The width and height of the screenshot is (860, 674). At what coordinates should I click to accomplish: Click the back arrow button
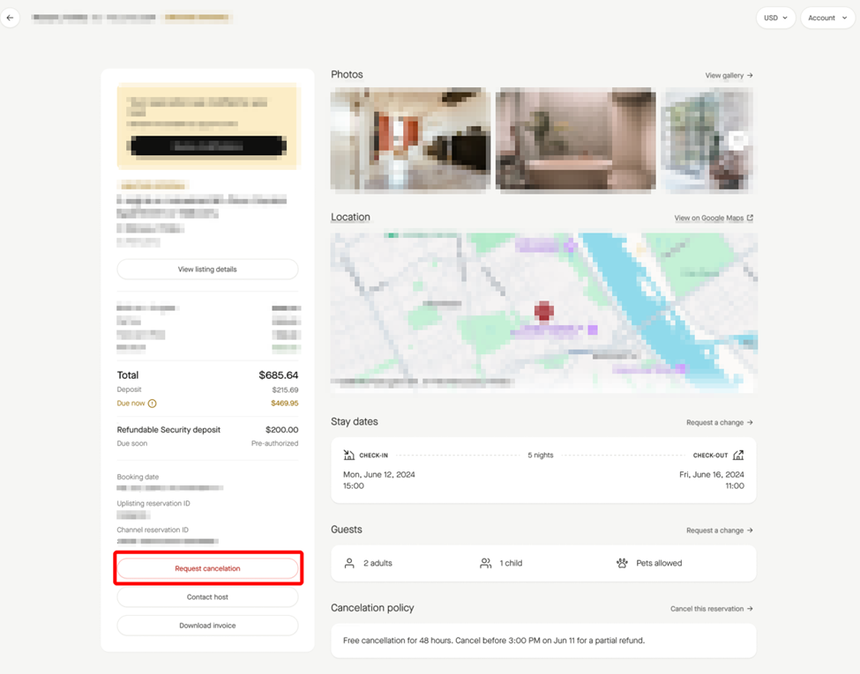[10, 18]
